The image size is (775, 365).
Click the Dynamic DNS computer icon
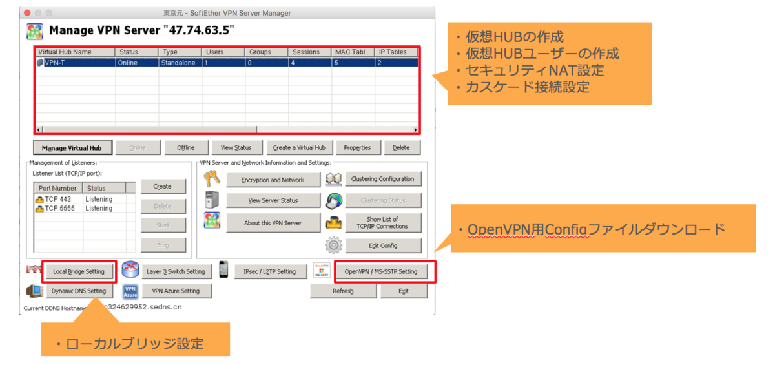pyautogui.click(x=34, y=291)
